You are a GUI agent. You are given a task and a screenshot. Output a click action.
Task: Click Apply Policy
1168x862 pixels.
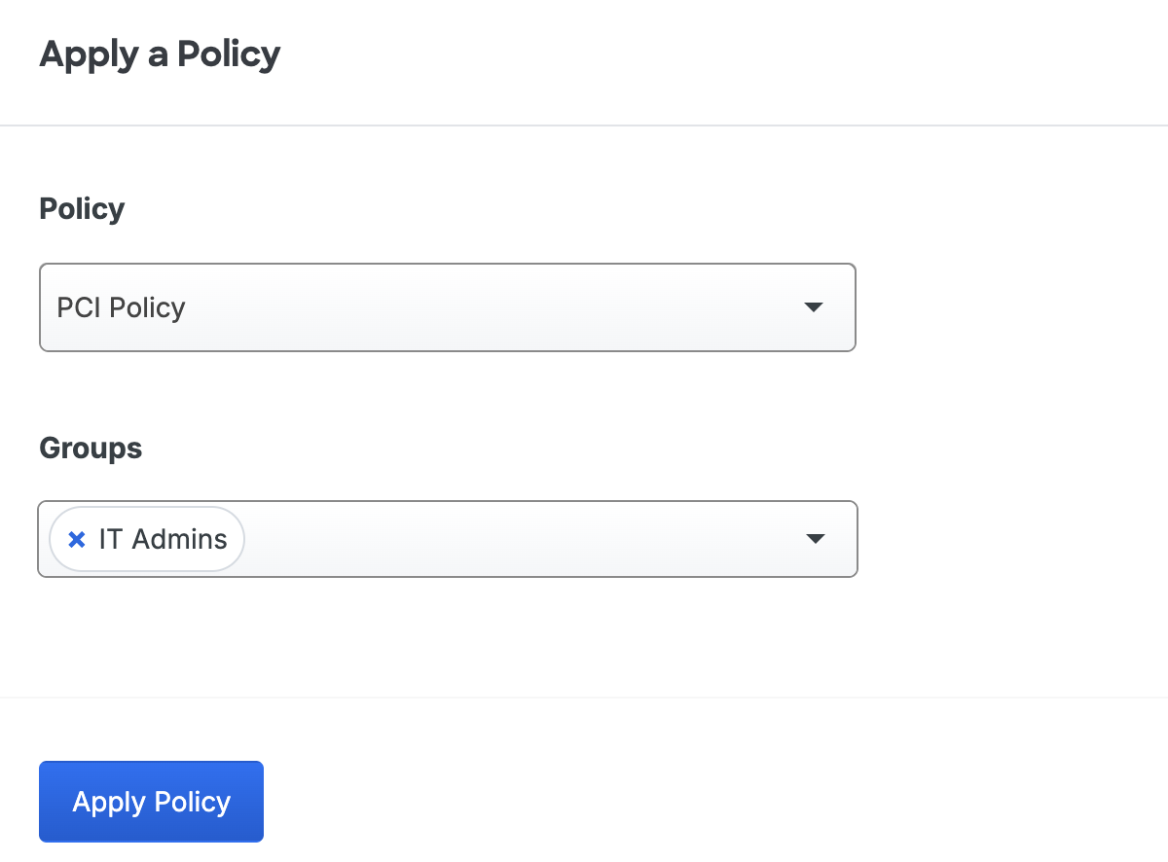[151, 801]
